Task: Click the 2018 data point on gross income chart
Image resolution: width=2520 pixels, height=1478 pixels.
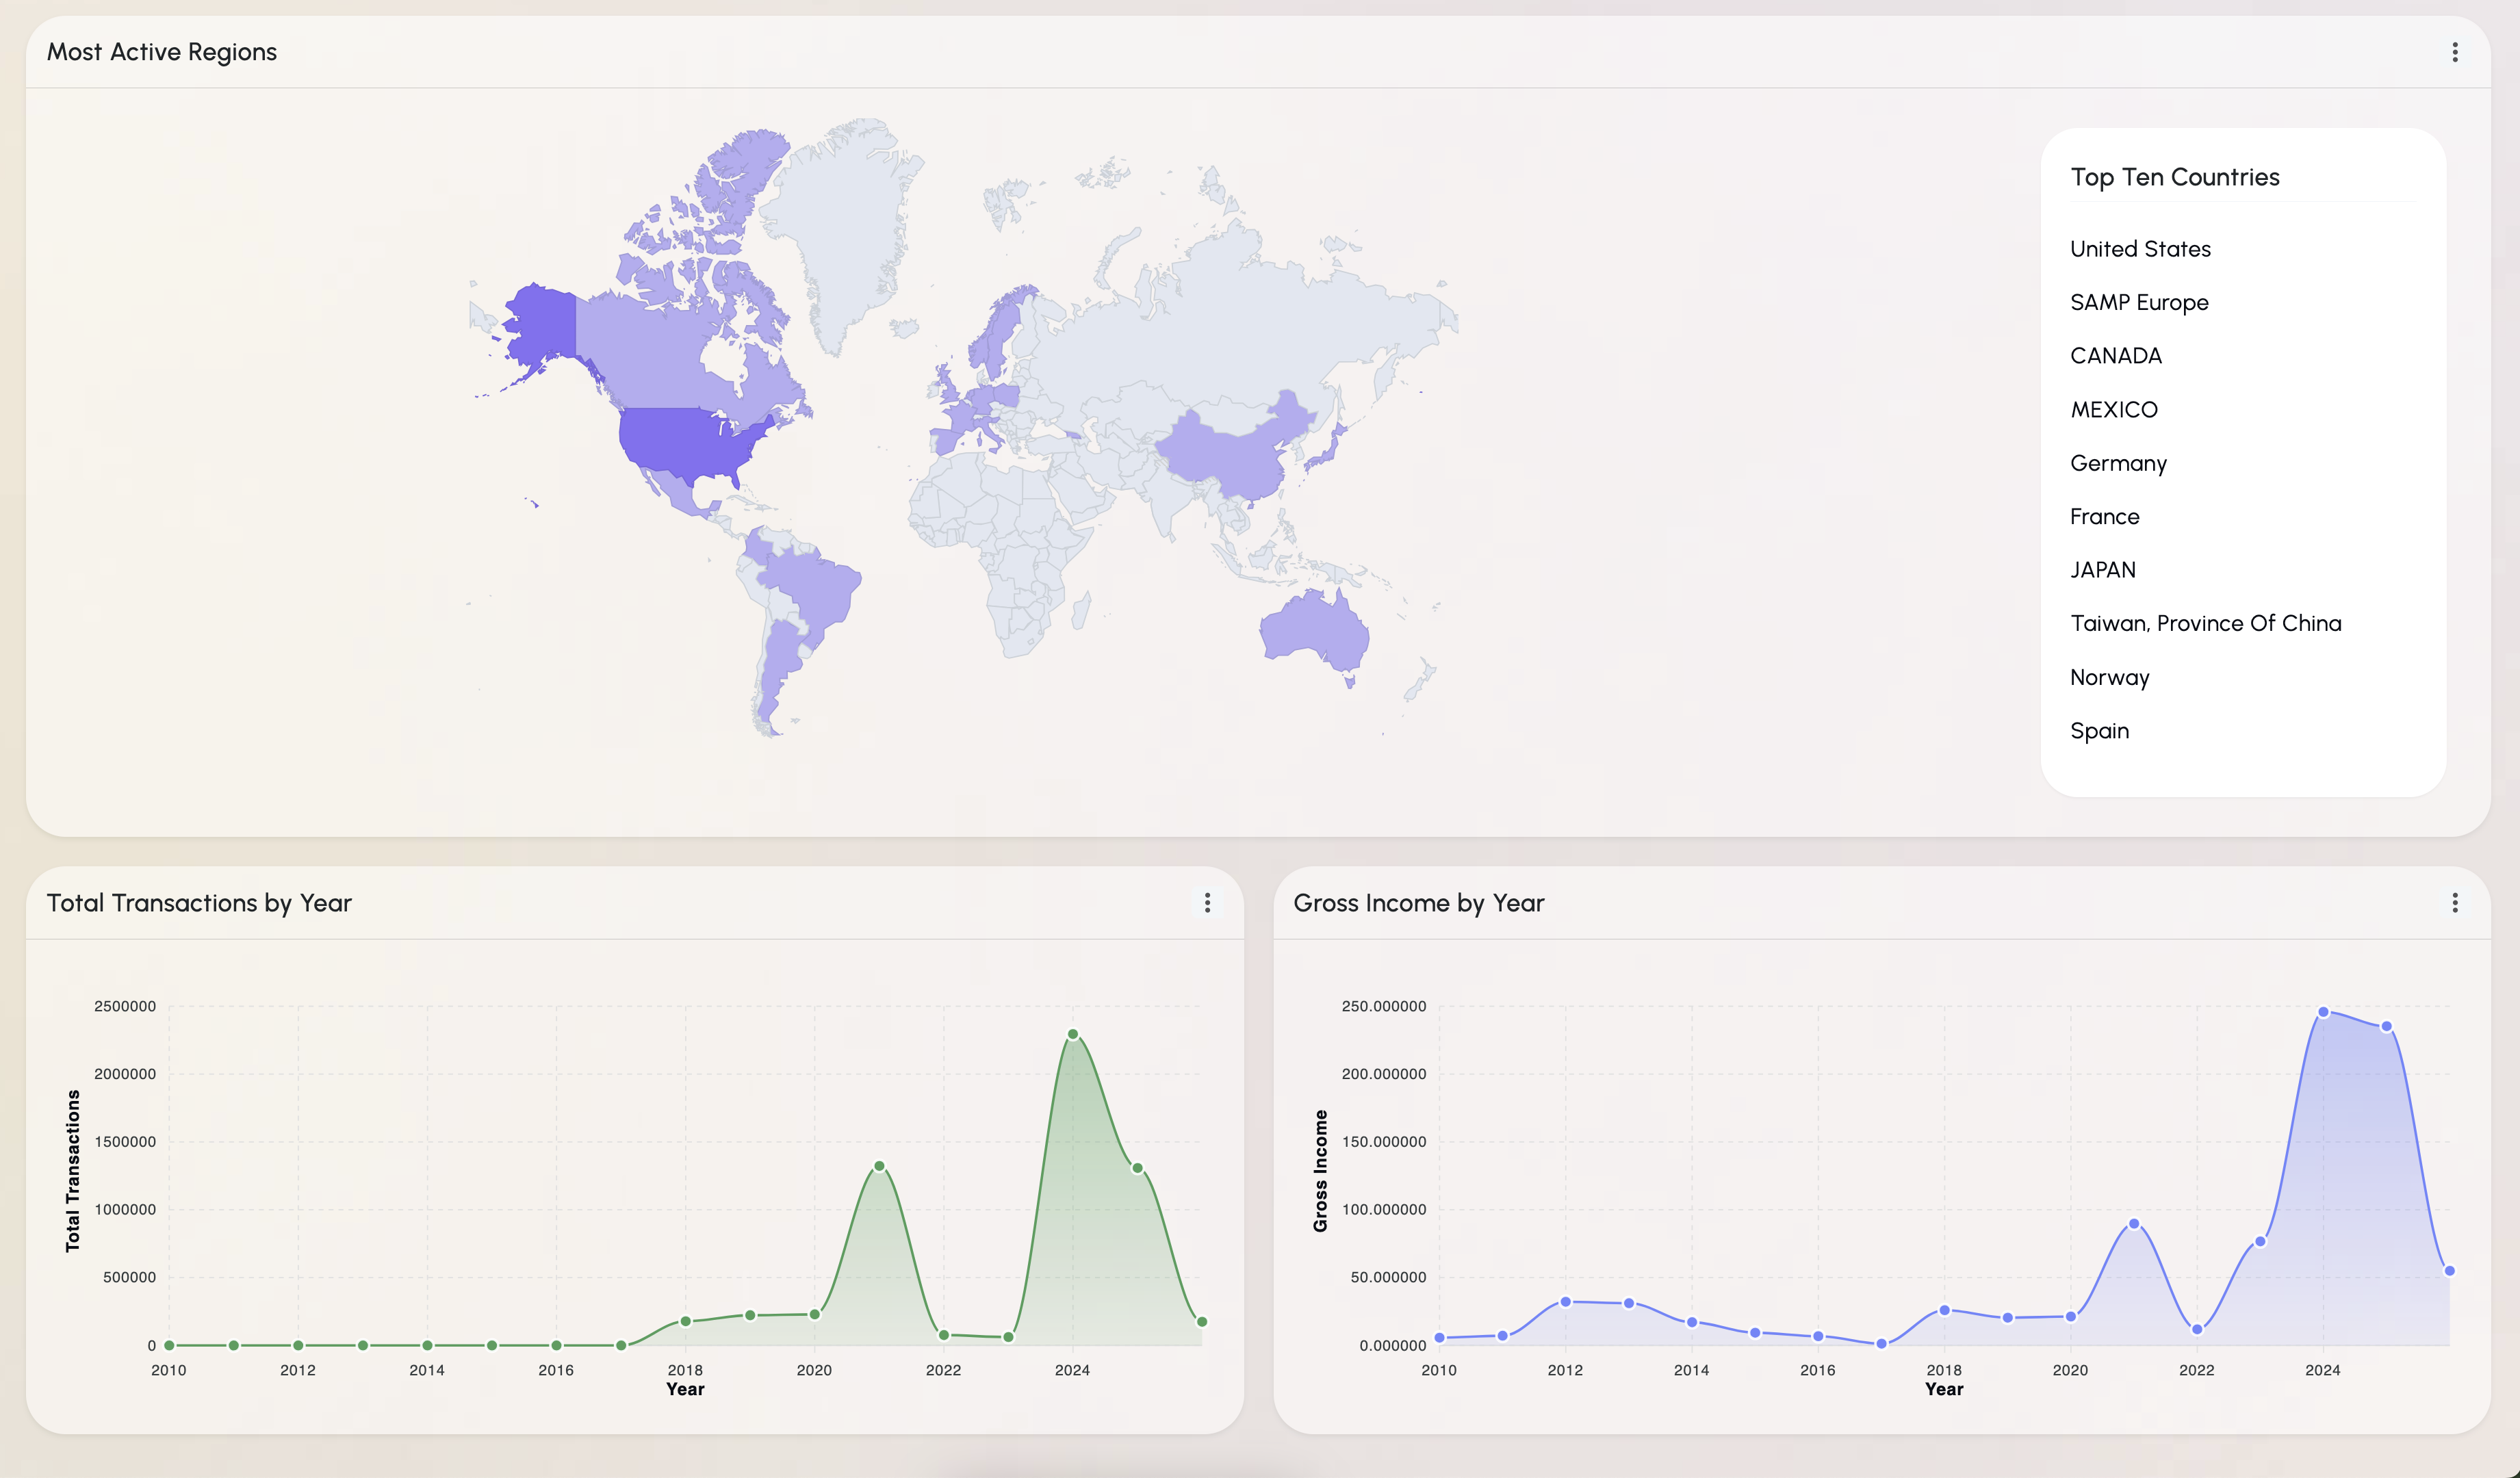Action: (x=1944, y=1310)
